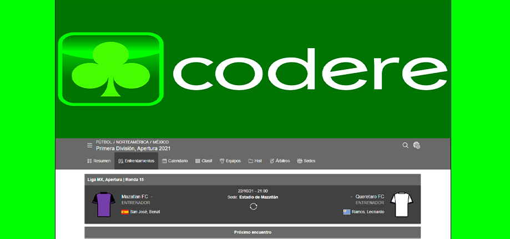Click the Uruguay flag beside Ramos, Leonardo
Viewport: 510px width, 239px height.
[347, 212]
